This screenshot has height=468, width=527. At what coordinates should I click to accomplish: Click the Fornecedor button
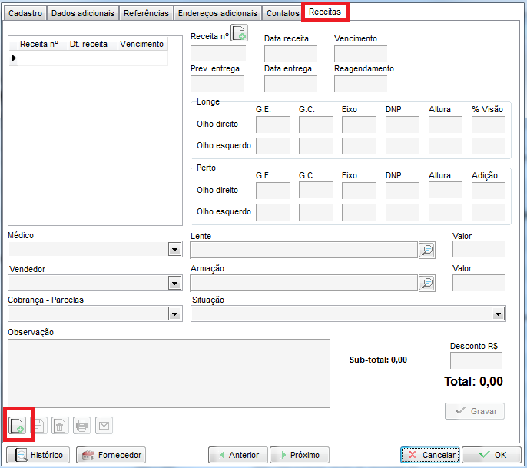111,455
